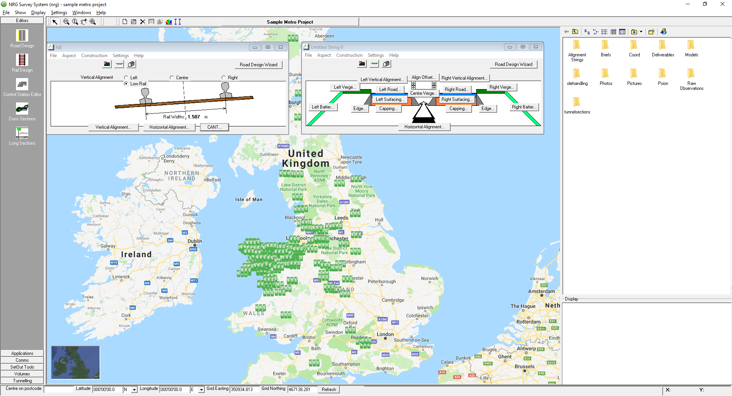The width and height of the screenshot is (732, 396).
Task: Click the overview minimap thumbnail
Action: (x=75, y=362)
